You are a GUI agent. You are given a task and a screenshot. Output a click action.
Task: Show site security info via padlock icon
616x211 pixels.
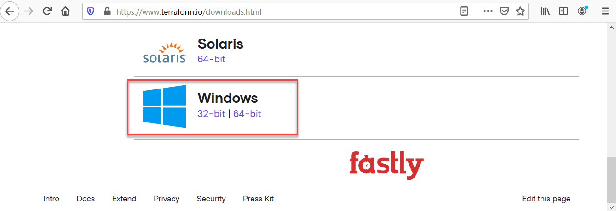pyautogui.click(x=107, y=11)
